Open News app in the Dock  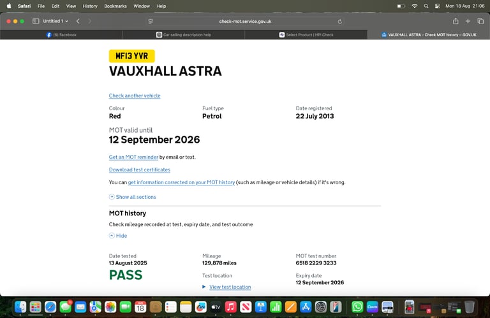click(x=246, y=307)
